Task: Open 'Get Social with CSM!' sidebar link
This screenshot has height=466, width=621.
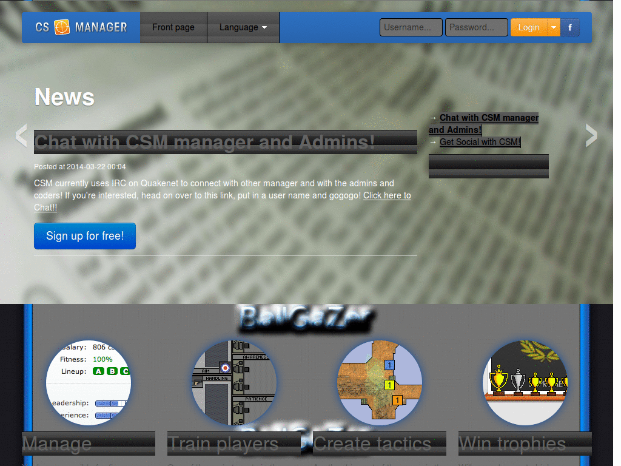Action: coord(480,142)
